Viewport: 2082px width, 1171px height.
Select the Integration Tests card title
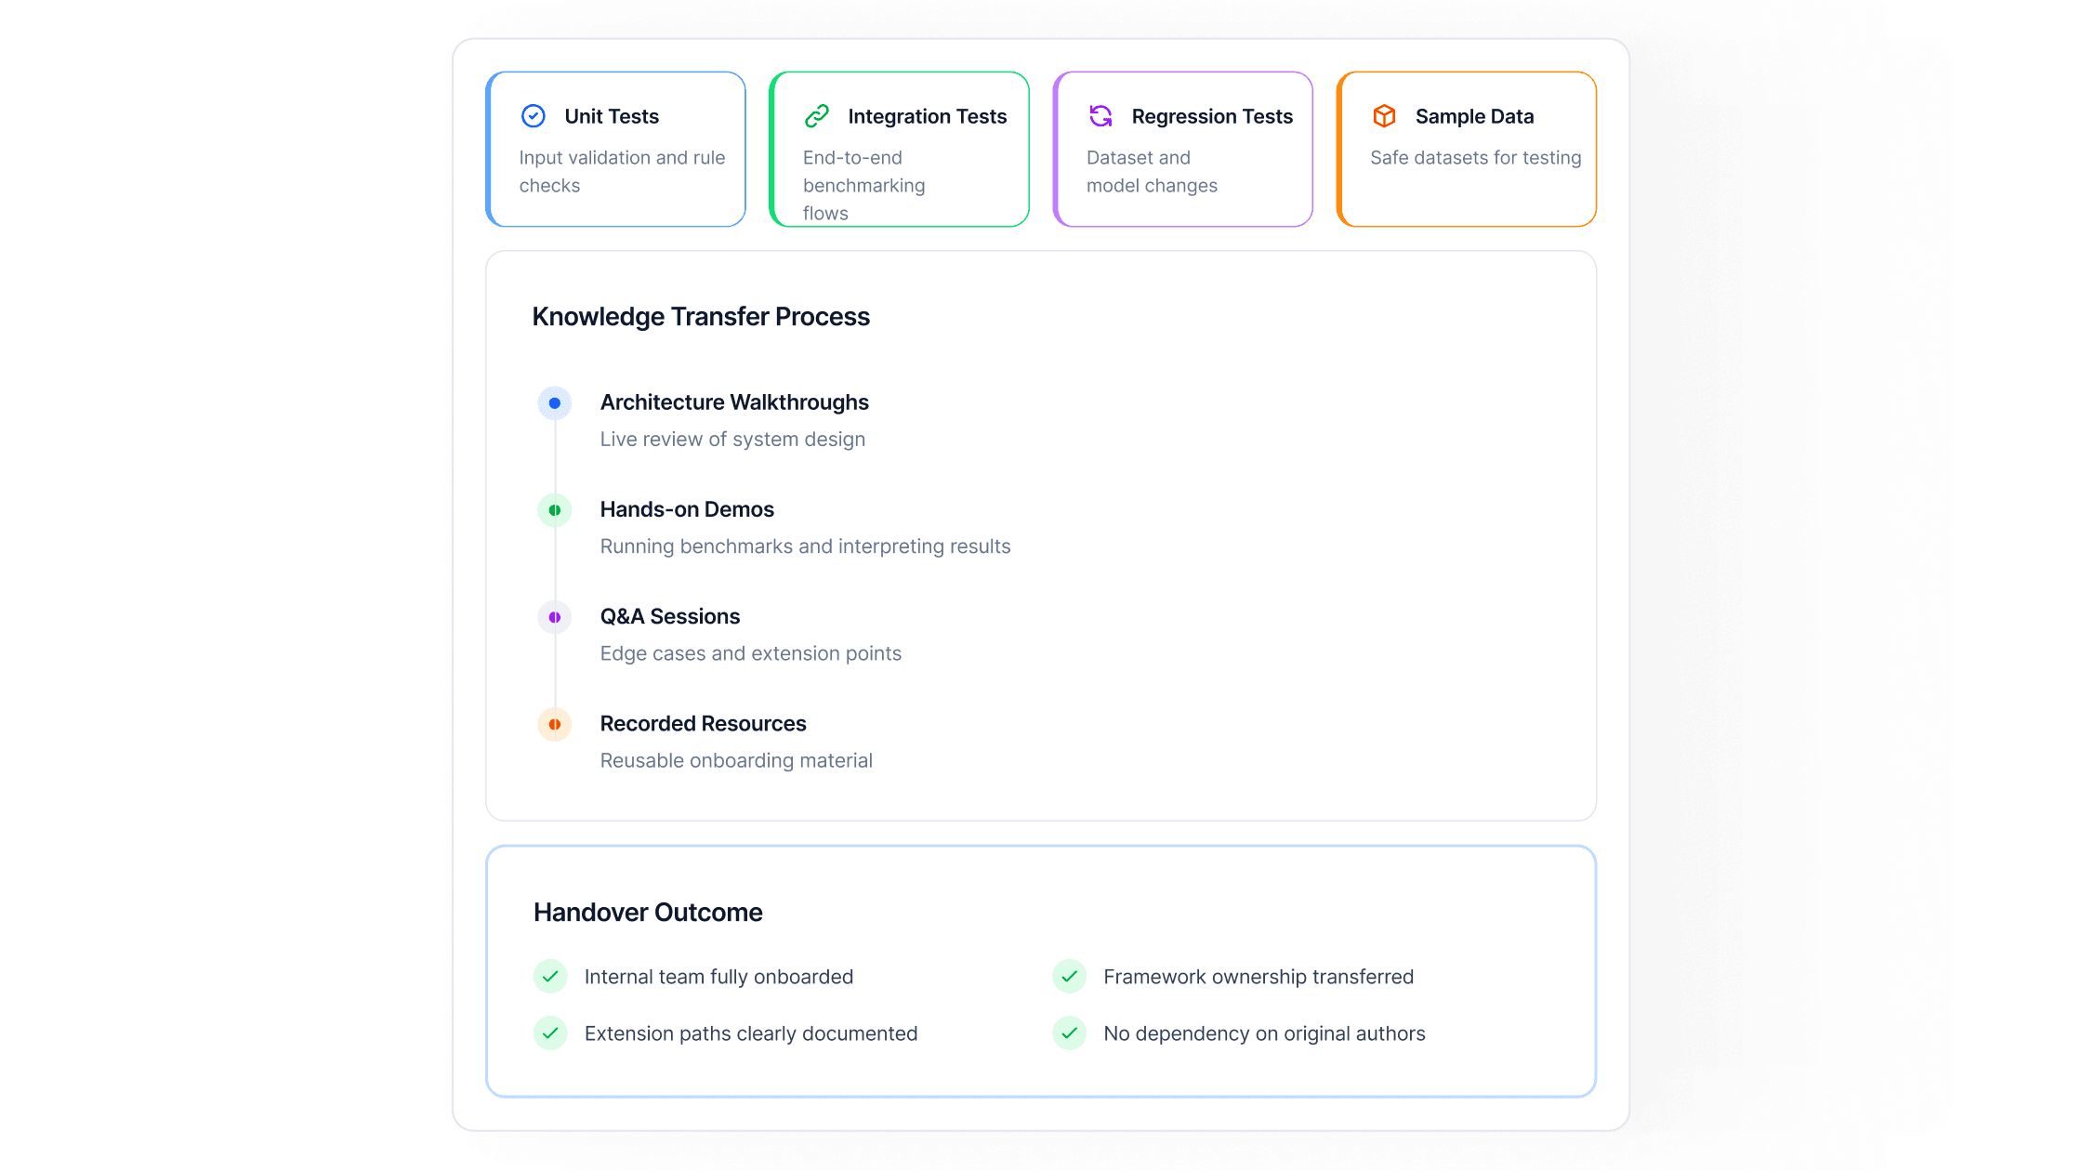[x=927, y=116]
